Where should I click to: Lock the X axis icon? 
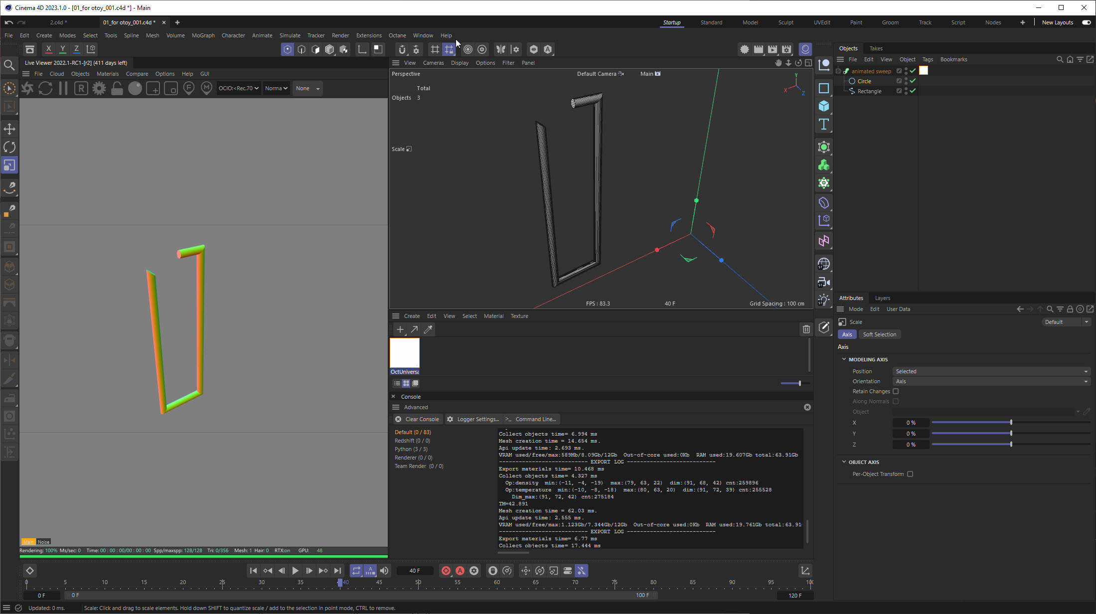click(48, 49)
